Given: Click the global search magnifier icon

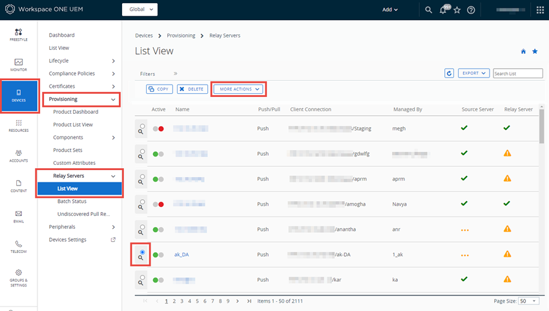Looking at the screenshot, I should coord(428,10).
